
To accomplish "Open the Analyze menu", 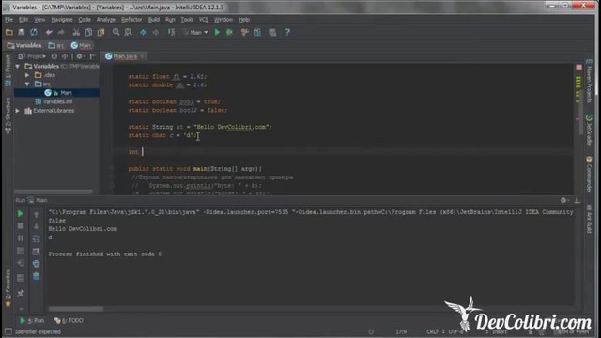I will click(x=106, y=20).
